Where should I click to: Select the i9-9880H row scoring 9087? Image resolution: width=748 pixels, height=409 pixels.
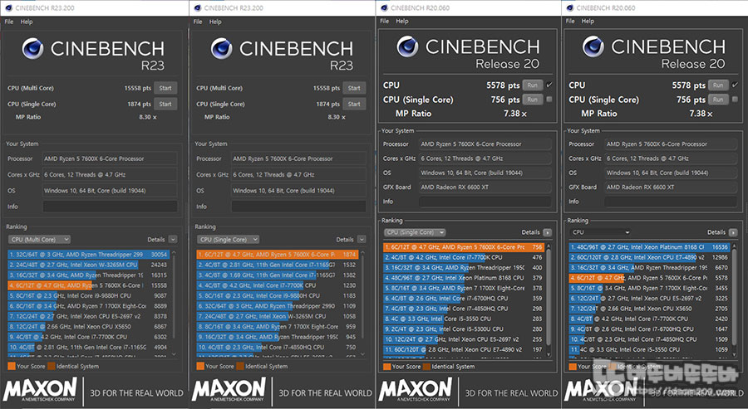pyautogui.click(x=88, y=295)
